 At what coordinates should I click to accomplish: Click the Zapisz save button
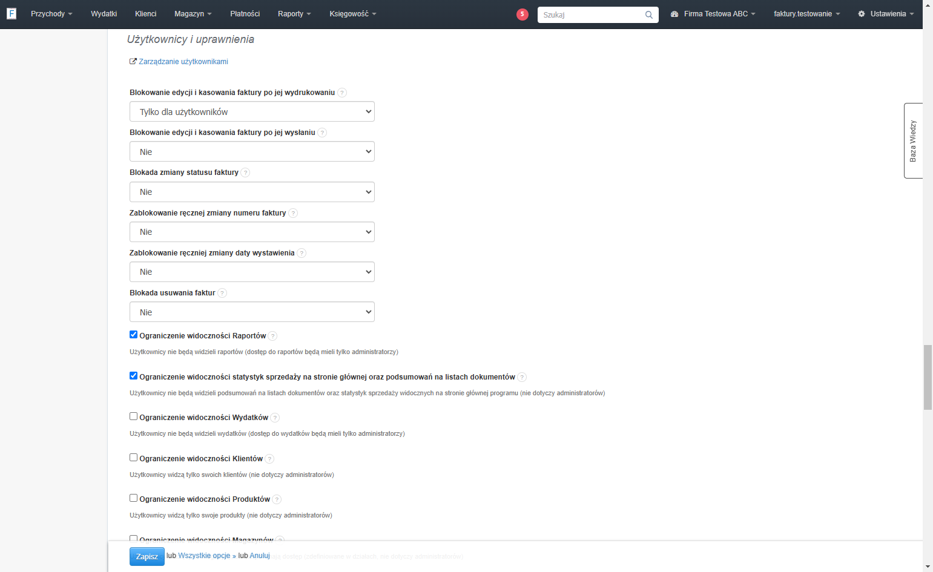(147, 556)
